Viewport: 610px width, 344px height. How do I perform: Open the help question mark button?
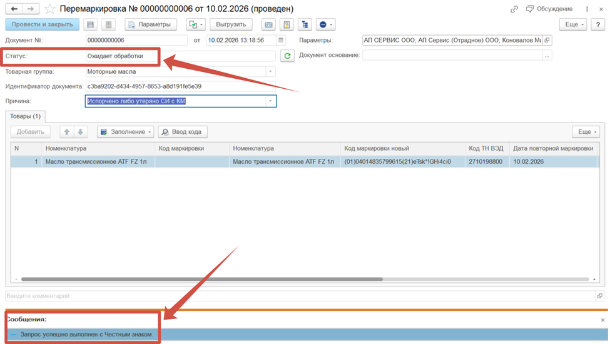coord(598,25)
